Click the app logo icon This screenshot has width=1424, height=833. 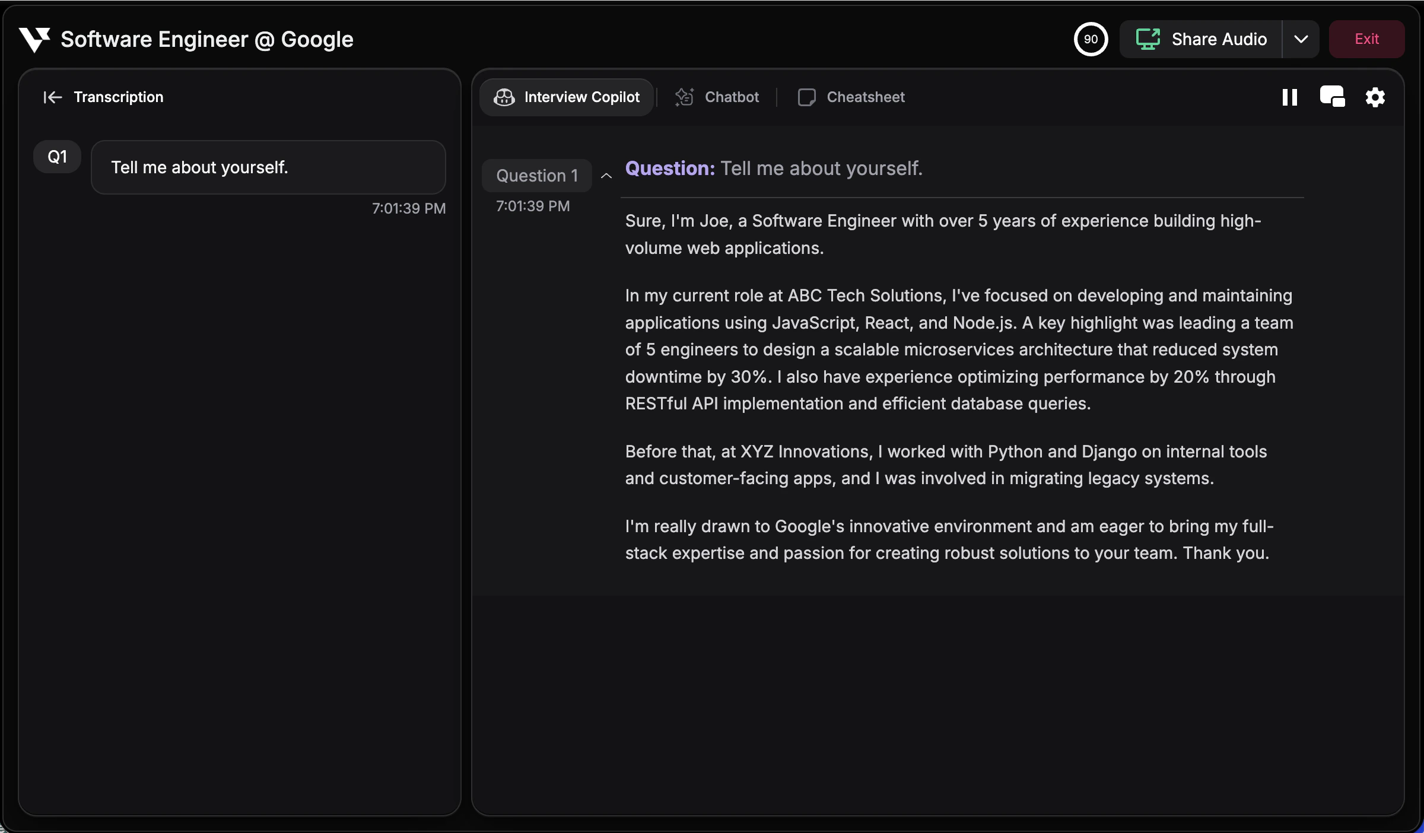click(x=34, y=40)
